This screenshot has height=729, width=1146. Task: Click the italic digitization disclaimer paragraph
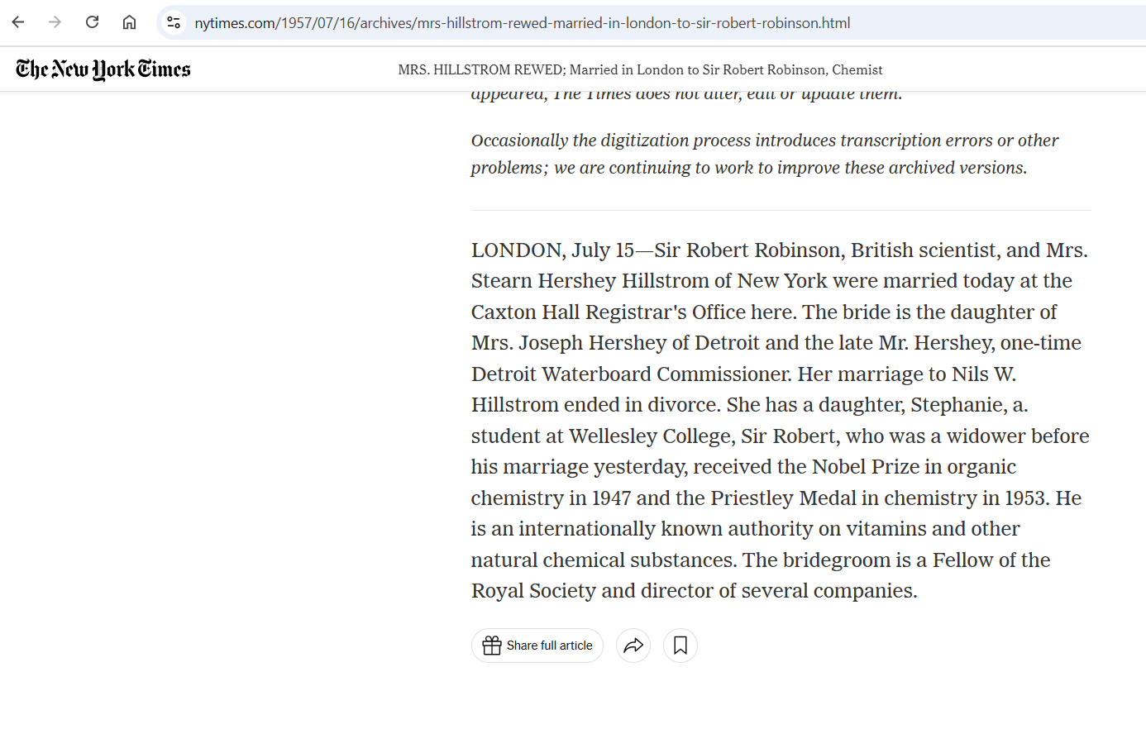click(x=765, y=154)
